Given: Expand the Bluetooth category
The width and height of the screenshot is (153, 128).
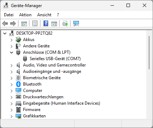Looking at the screenshot, I should point(11,85).
